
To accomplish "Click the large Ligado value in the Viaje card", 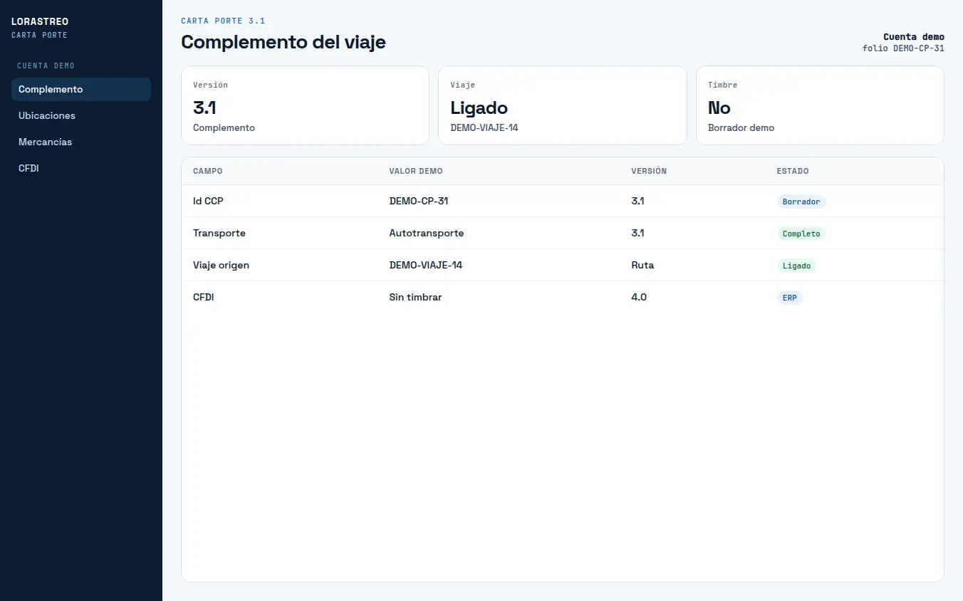I will point(479,108).
